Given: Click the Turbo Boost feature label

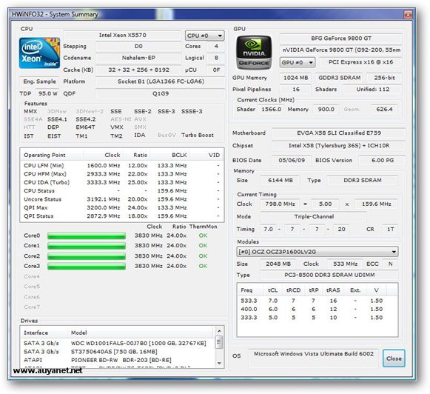Looking at the screenshot, I should coord(197,136).
